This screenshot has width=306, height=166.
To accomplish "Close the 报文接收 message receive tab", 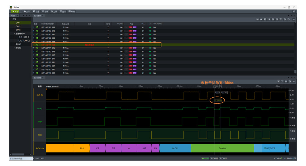I will (43, 16).
